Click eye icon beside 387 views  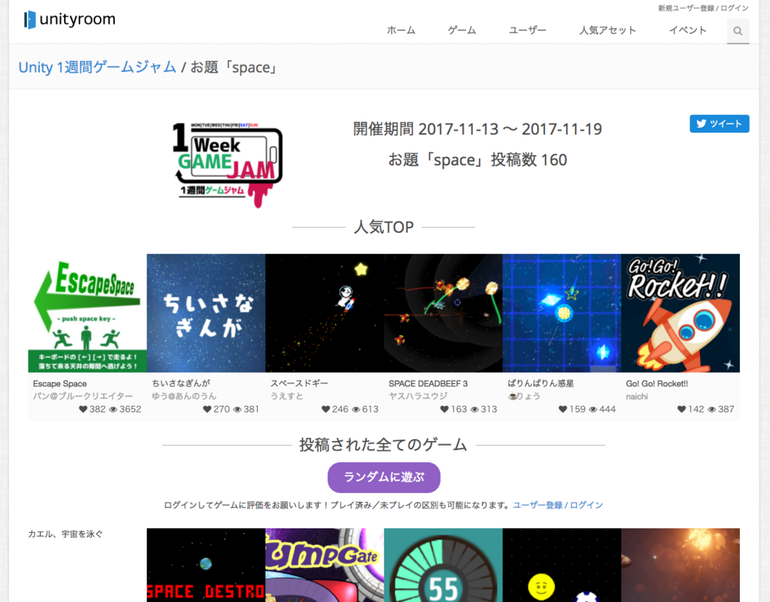point(711,409)
